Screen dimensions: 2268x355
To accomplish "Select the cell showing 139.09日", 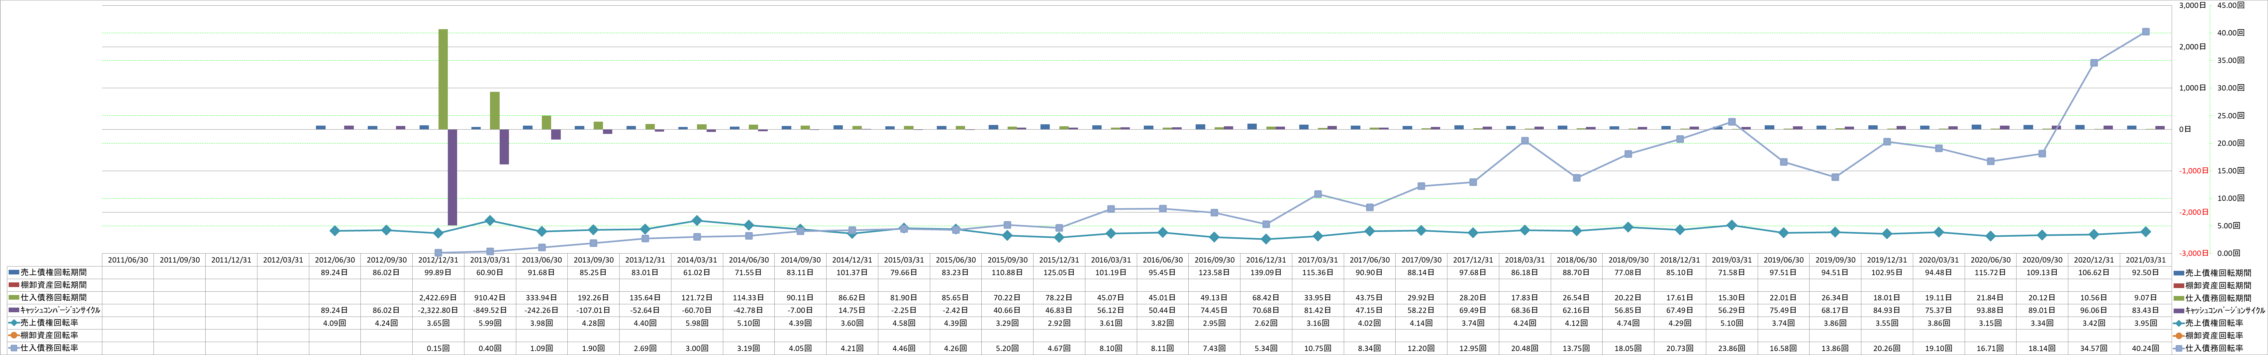I will (x=1266, y=273).
